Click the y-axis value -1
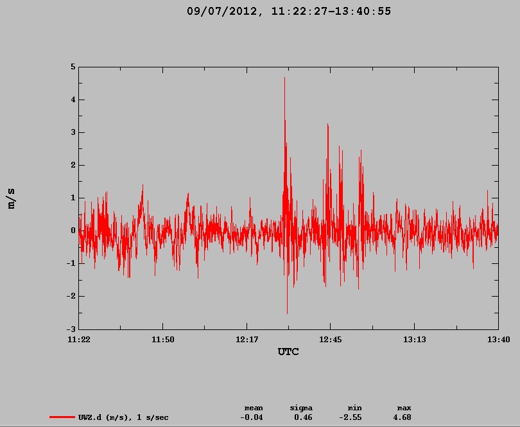Image resolution: width=520 pixels, height=427 pixels. pyautogui.click(x=71, y=263)
